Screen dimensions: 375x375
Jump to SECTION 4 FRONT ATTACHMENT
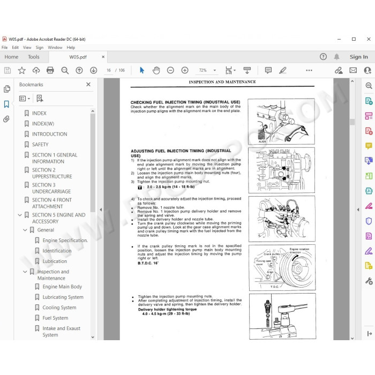click(51, 203)
